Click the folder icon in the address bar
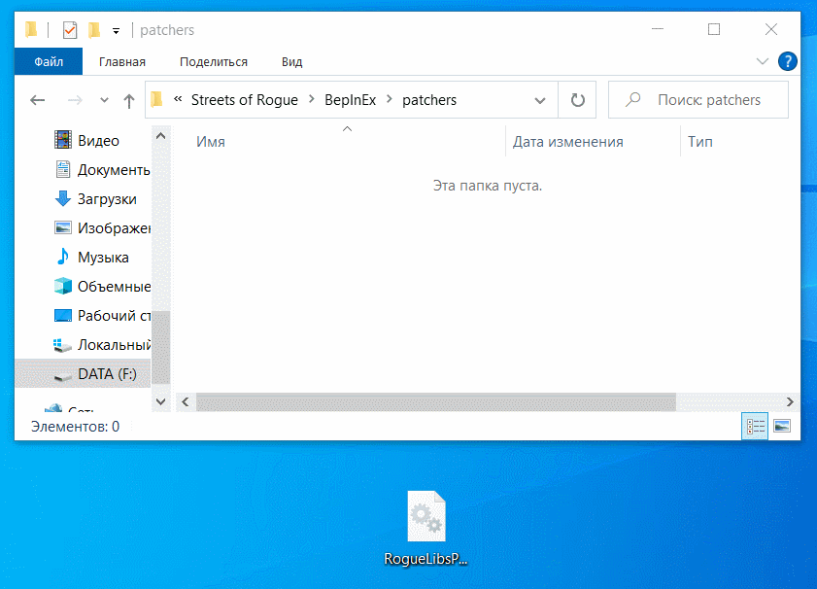 [156, 99]
